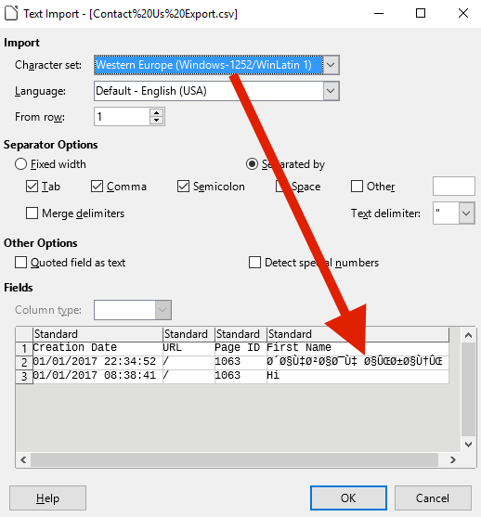Viewport: 481px width, 517px height.
Task: Select the Creation Date column header
Action: point(97,334)
